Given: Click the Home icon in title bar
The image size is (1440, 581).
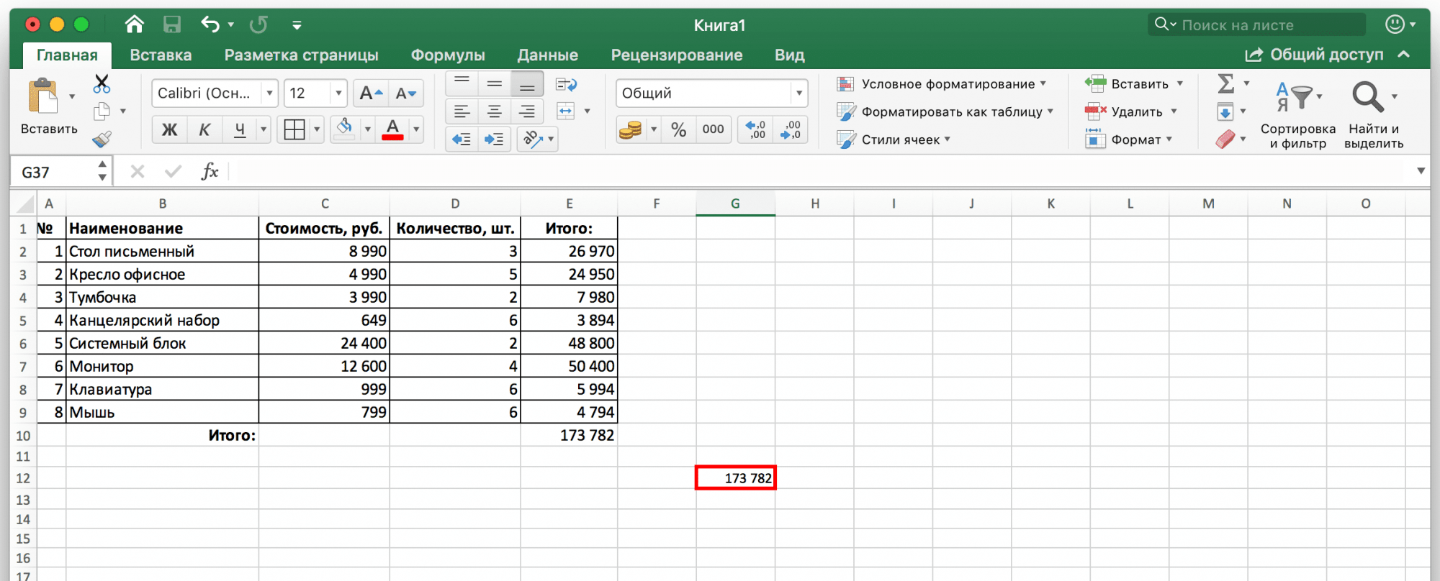Looking at the screenshot, I should click(x=134, y=24).
